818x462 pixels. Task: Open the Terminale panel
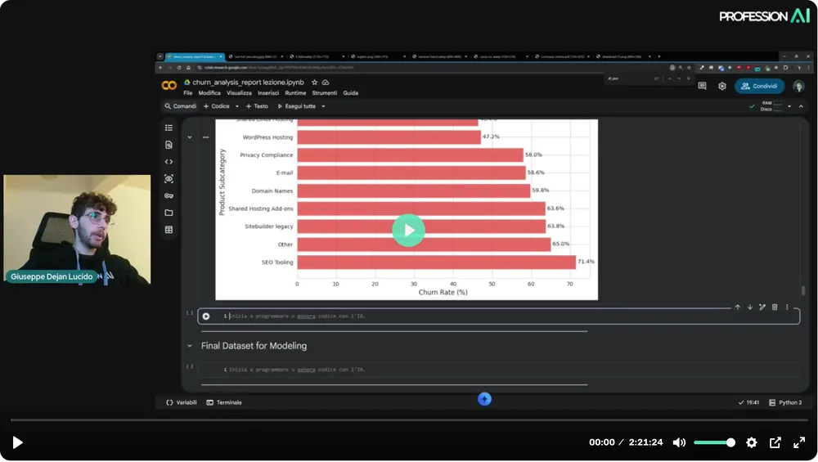pyautogui.click(x=224, y=402)
